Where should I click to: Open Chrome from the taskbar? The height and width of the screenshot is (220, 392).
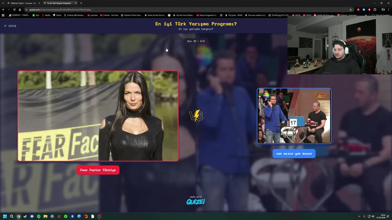[x=18, y=216]
